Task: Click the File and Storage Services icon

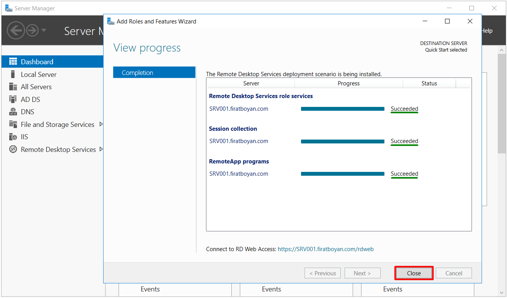Action: coord(13,124)
